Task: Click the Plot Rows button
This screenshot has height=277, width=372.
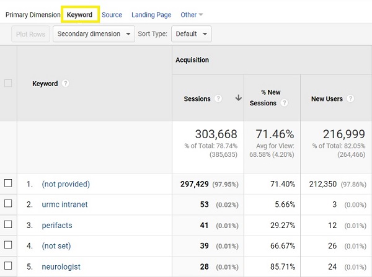Action: click(30, 34)
